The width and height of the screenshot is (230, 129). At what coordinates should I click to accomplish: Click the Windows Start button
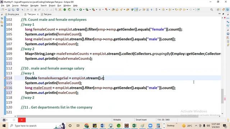click(x=4, y=126)
